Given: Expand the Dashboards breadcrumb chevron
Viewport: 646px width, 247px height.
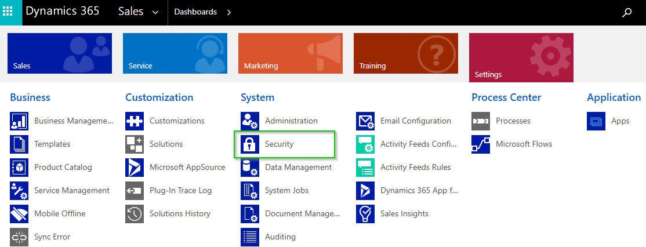Looking at the screenshot, I should click(x=228, y=12).
